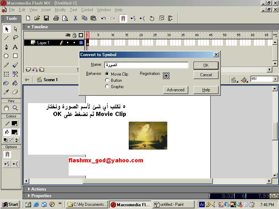The height and width of the screenshot is (209, 279).
Task: Toggle lock all layers padlock icon
Action: click(74, 35)
